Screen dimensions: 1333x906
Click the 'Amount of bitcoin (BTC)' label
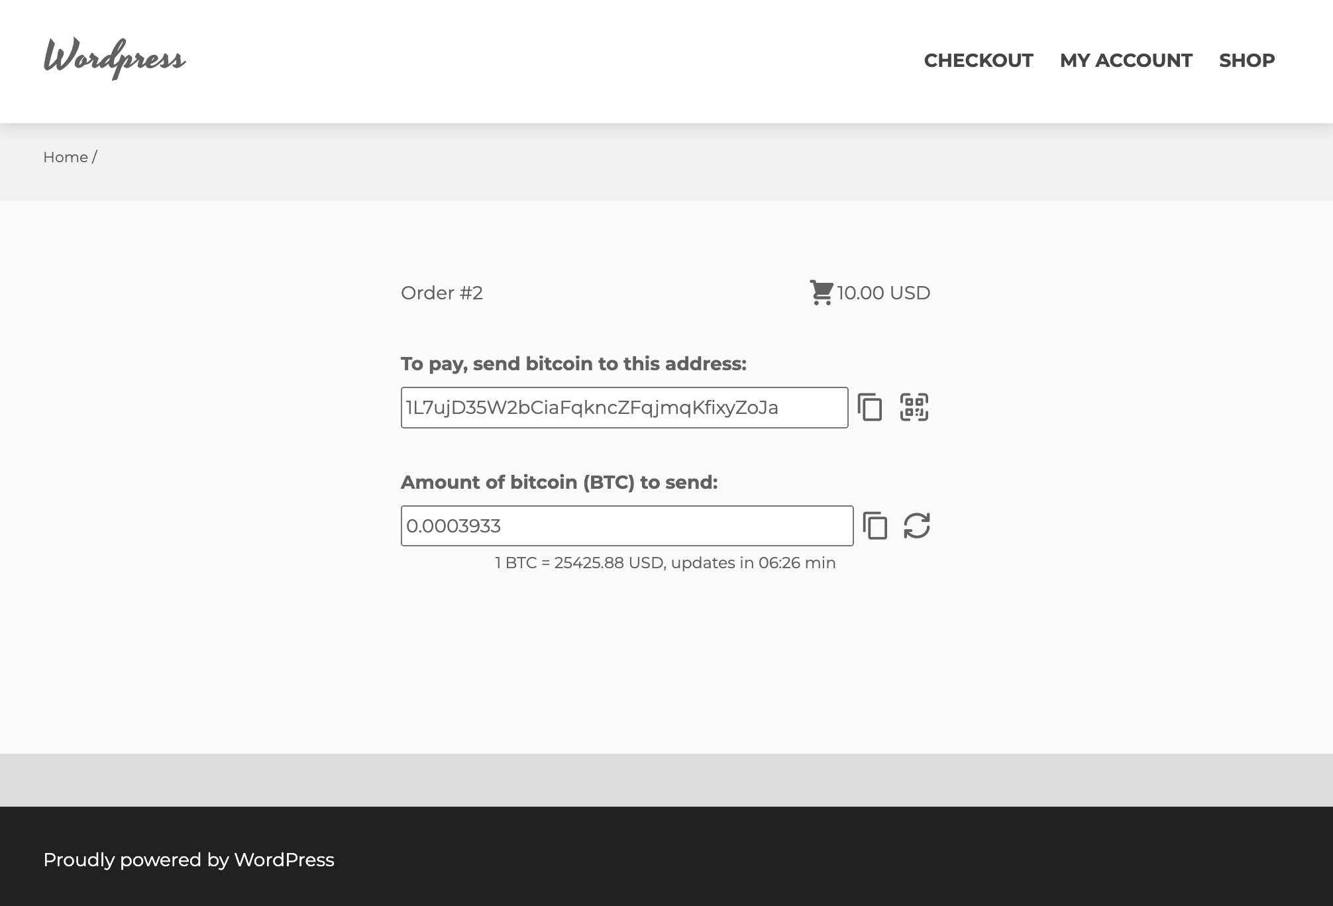[x=559, y=482]
